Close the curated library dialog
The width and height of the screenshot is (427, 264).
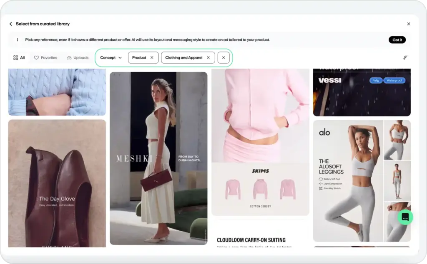pos(409,24)
